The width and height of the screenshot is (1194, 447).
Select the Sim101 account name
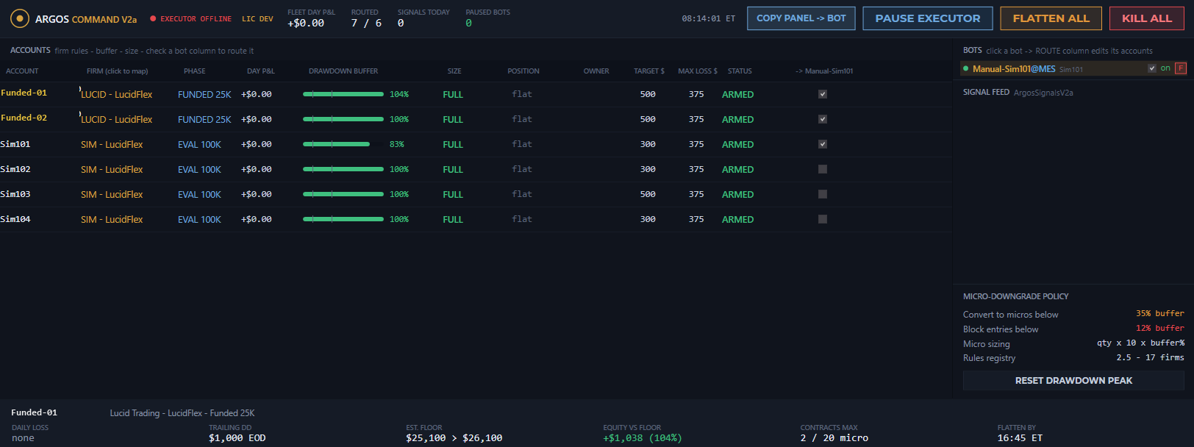click(15, 144)
